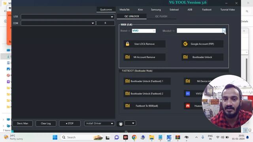
Task: Open the chat app in the taskbar
Action: [117, 137]
